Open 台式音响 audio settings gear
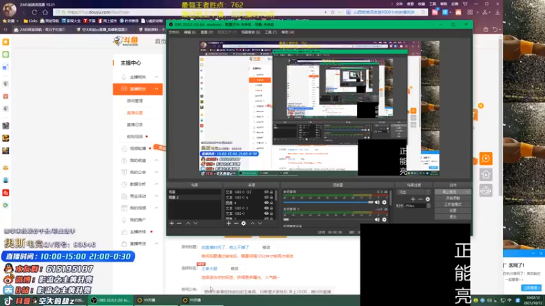This screenshot has width=545, height=306. 384,202
